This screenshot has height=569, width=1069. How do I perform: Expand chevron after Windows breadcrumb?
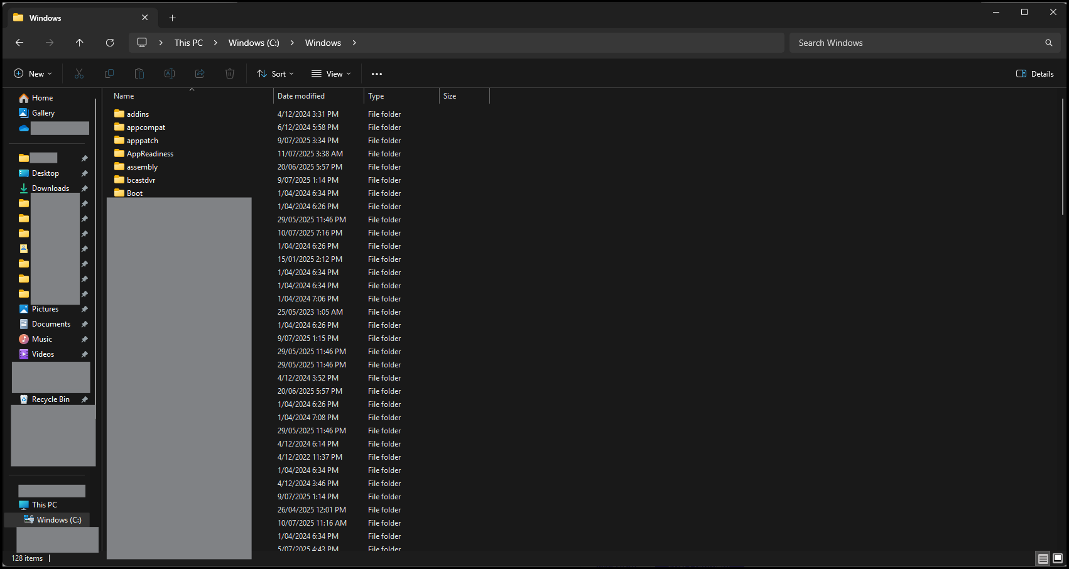click(354, 43)
